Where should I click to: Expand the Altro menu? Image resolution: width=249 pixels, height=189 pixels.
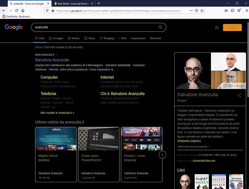(122, 38)
